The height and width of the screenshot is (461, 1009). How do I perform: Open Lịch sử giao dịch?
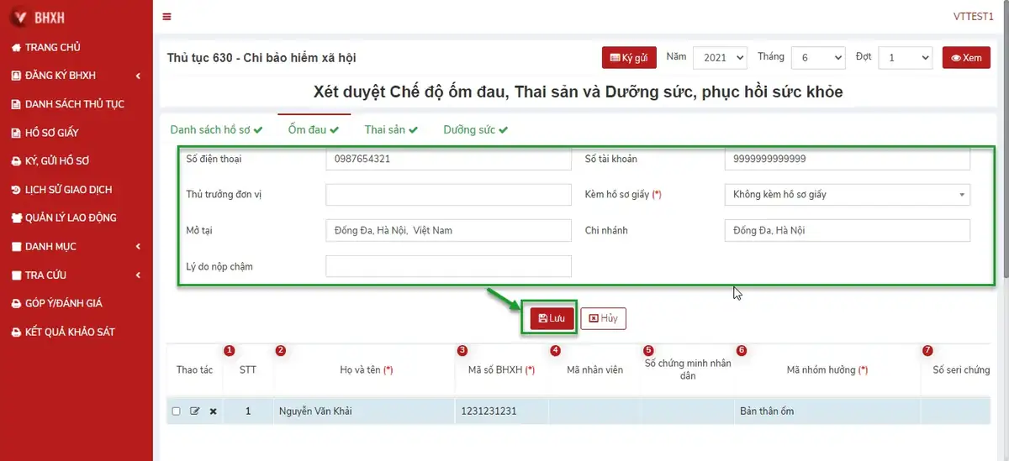click(x=61, y=190)
